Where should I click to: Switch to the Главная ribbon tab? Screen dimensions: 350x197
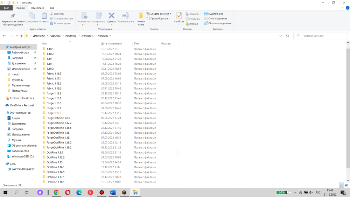click(20, 8)
